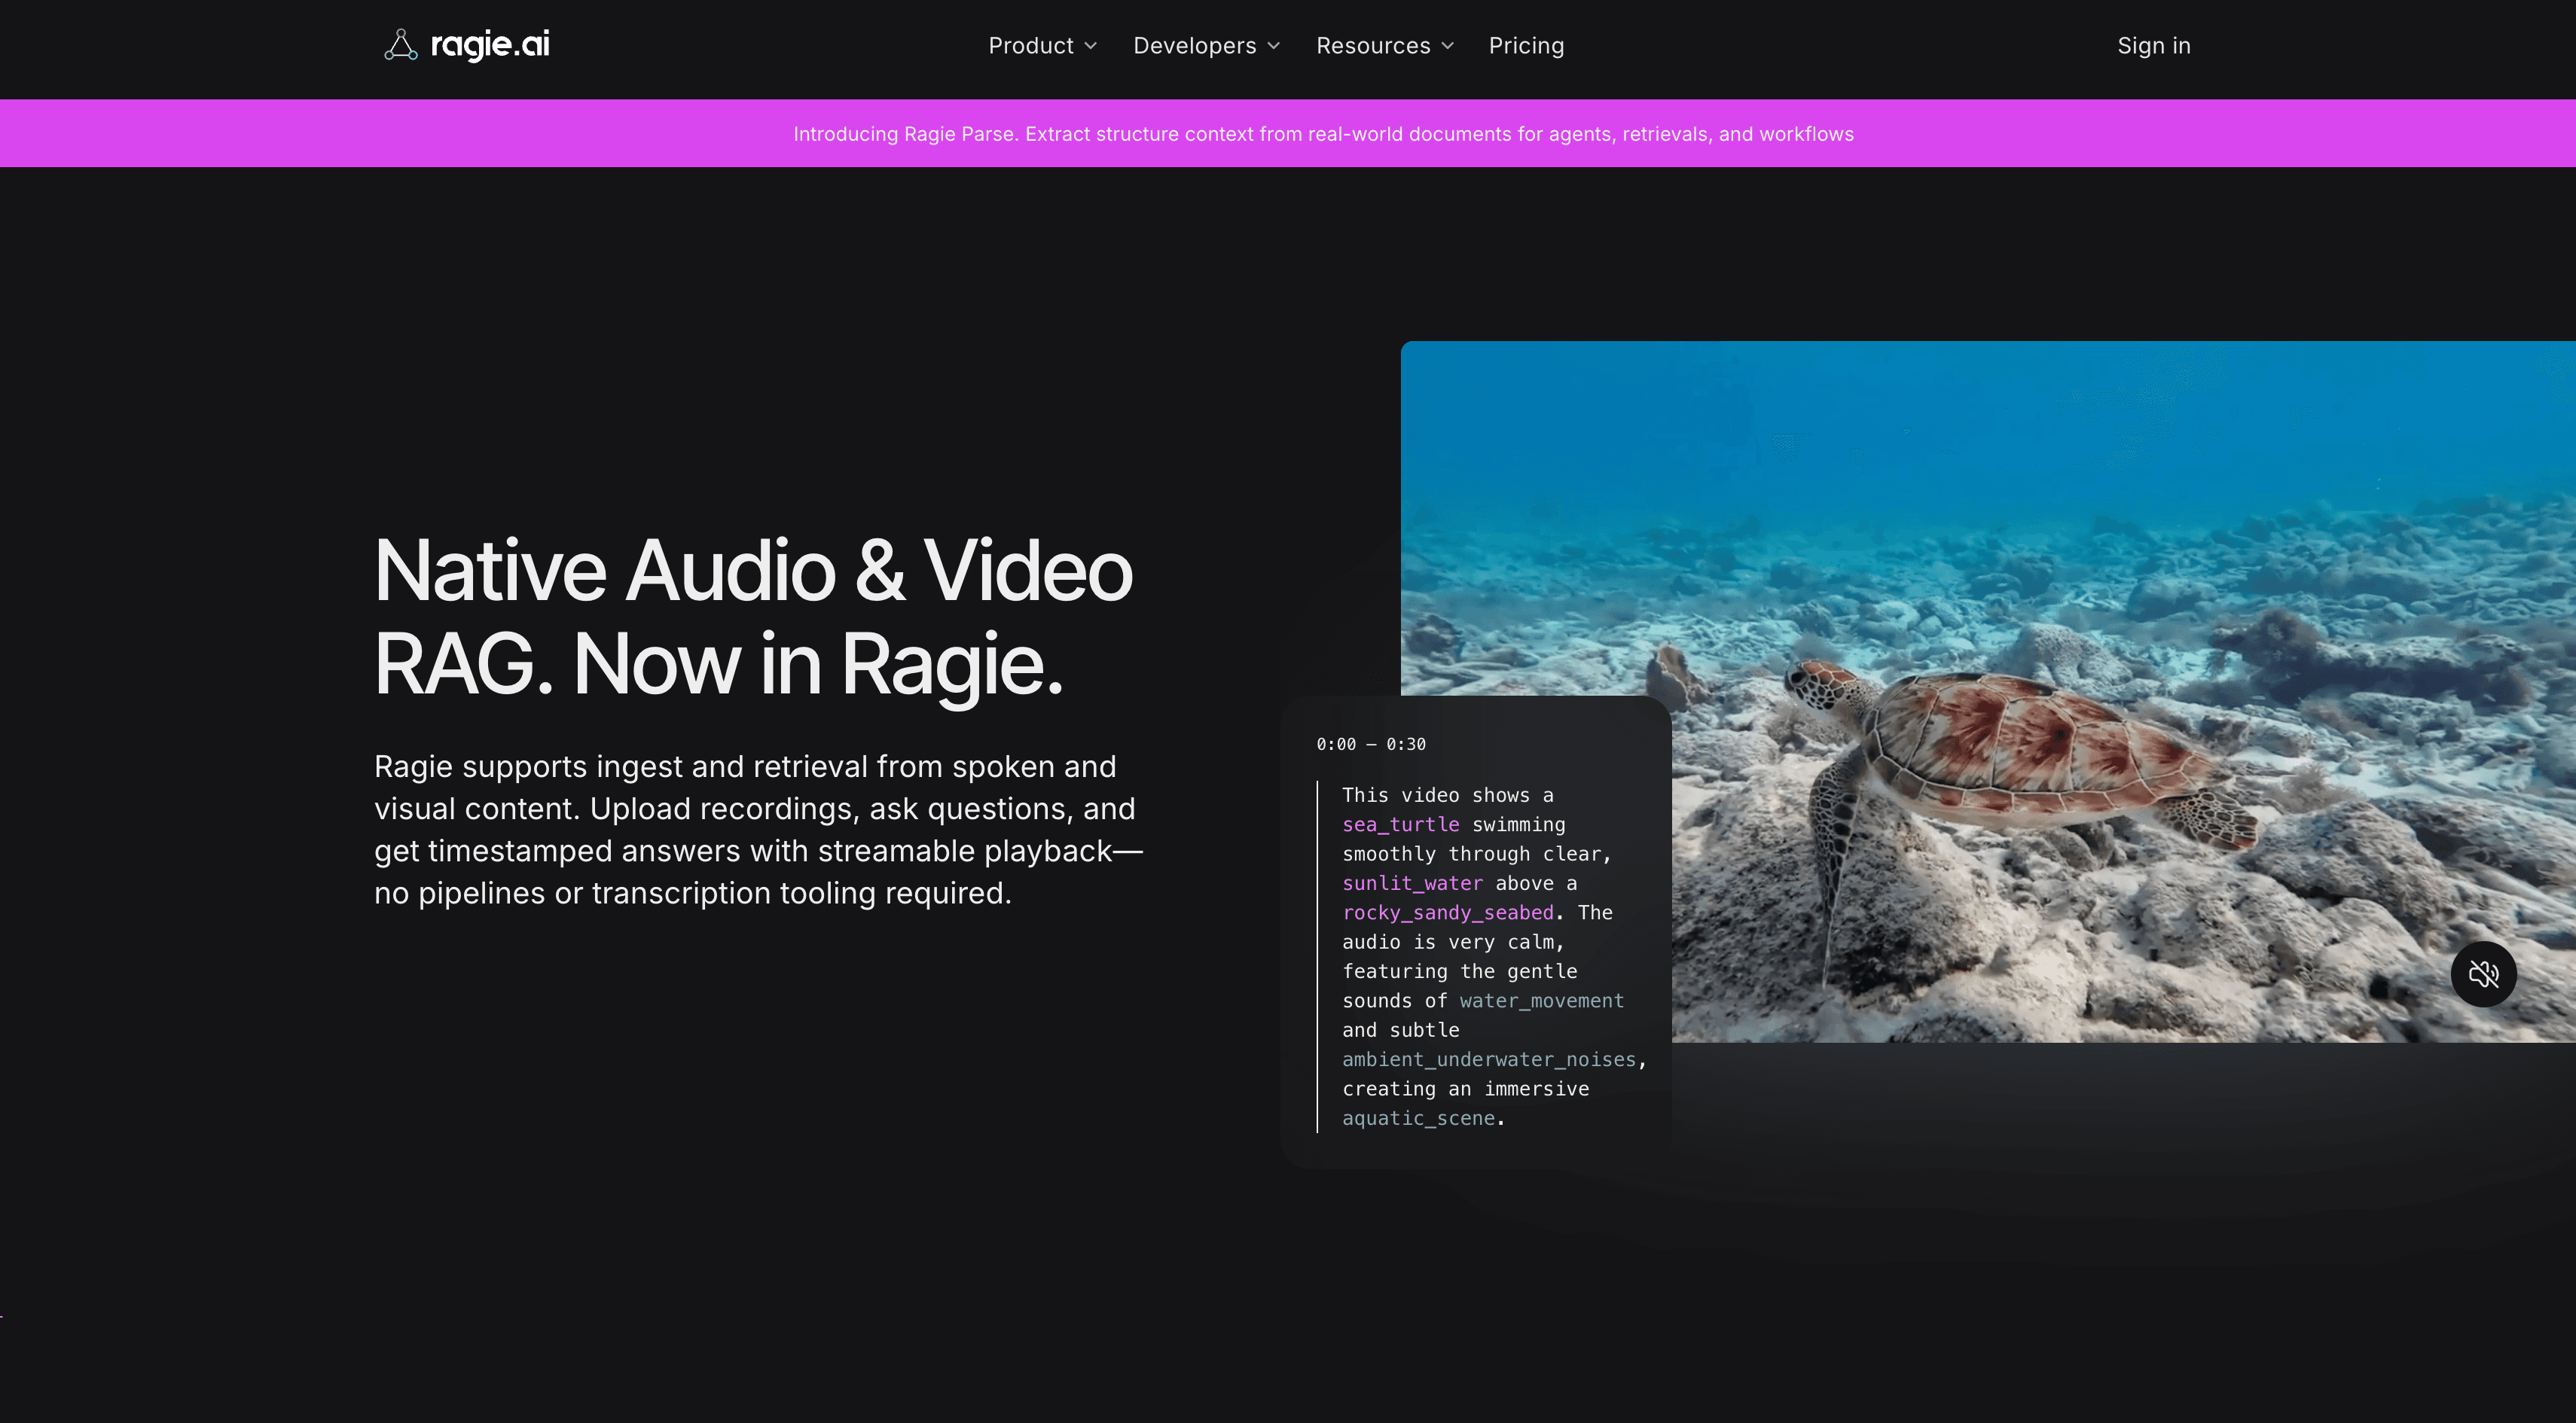The image size is (2576, 1423).
Task: Click the paragraph starting 'Ragie supports ingest'
Action: coord(758,830)
